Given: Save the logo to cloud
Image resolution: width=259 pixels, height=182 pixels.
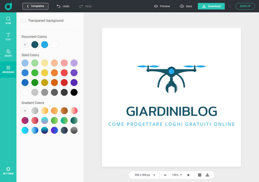Looking at the screenshot, I should coord(186,6).
